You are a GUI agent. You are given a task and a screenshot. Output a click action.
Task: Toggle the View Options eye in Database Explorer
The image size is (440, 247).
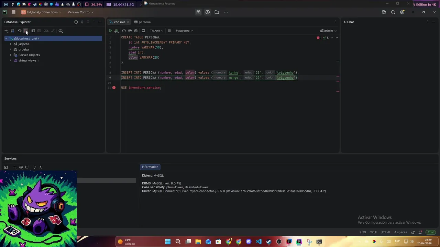pyautogui.click(x=60, y=31)
